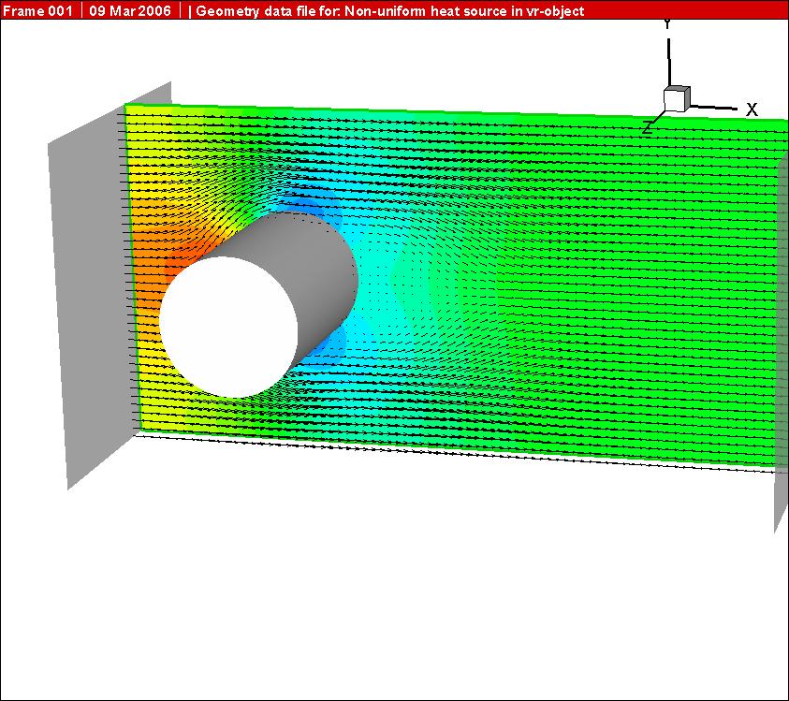The image size is (789, 701).
Task: Click the 3D orientation axis cube
Action: (x=676, y=98)
